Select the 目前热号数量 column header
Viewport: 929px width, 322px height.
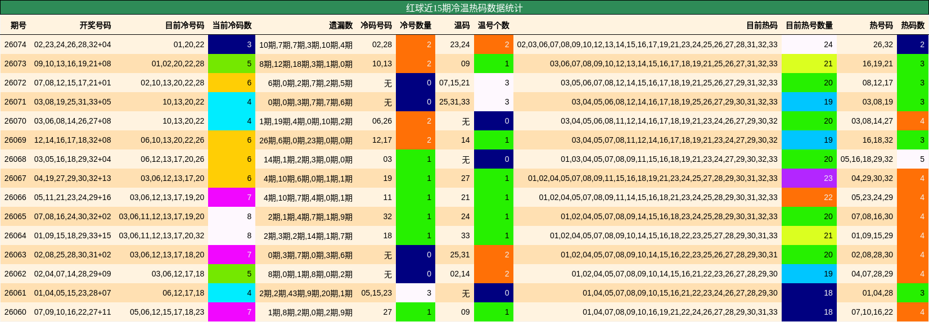click(x=809, y=25)
